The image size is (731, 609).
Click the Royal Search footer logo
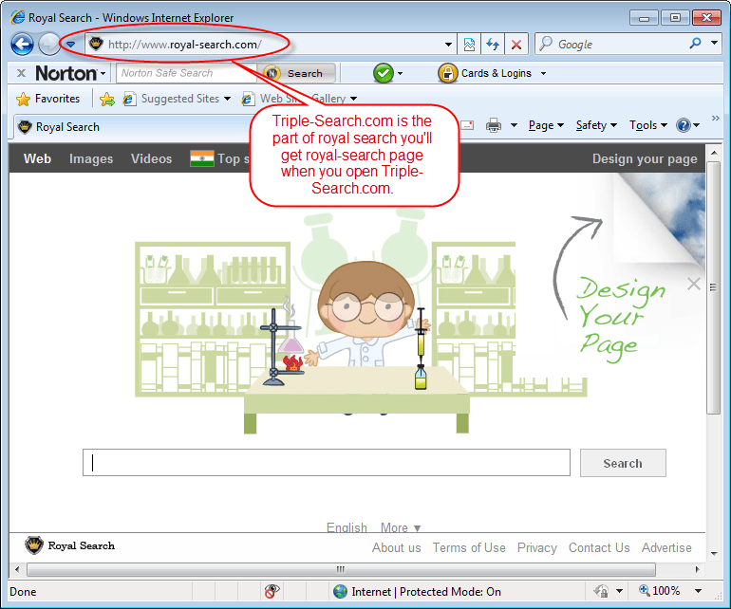coord(70,545)
